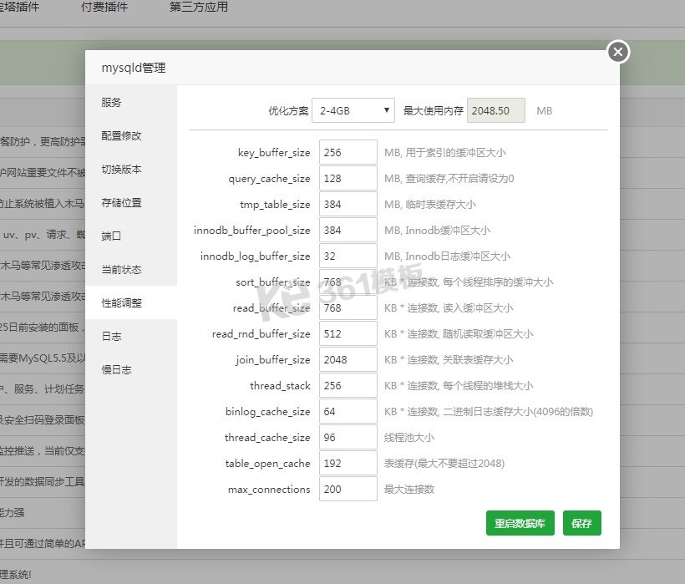The height and width of the screenshot is (584, 685).
Task: Focus the max_connections input field
Action: click(348, 490)
